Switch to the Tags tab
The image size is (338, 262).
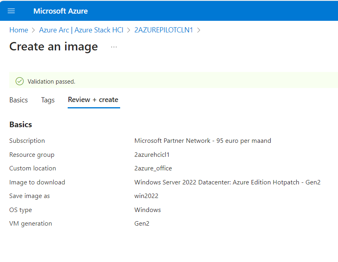(x=48, y=100)
